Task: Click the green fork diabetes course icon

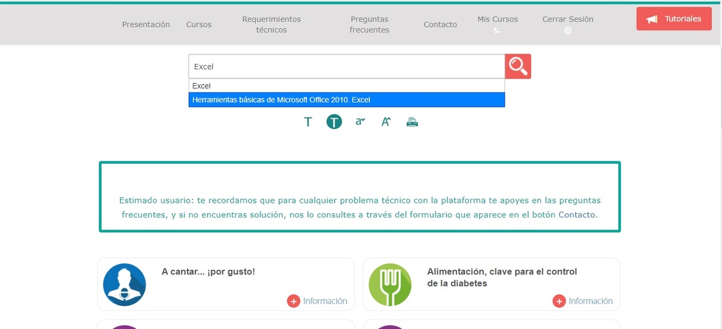Action: click(390, 285)
